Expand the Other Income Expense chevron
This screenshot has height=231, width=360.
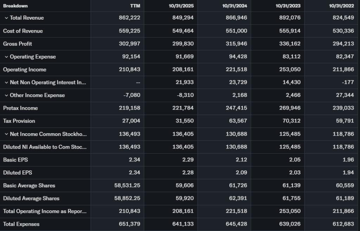[x=6, y=95]
